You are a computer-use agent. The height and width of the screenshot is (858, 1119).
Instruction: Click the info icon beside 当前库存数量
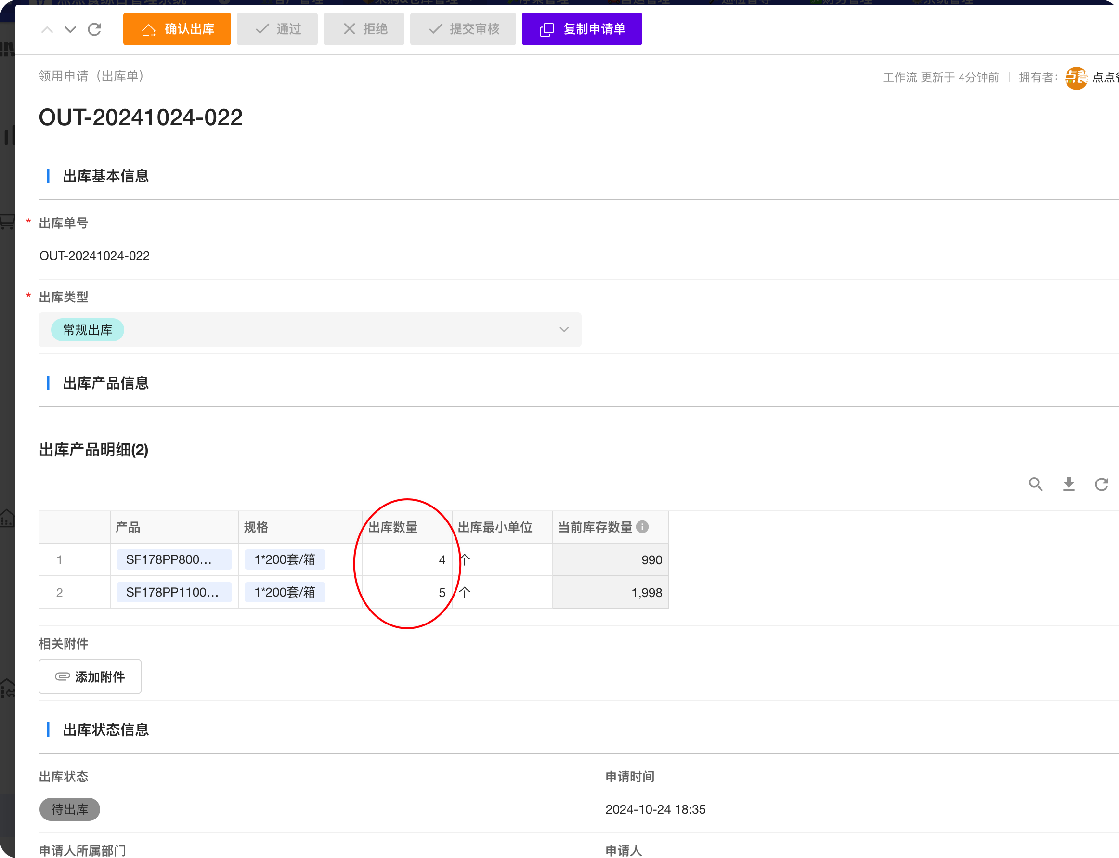coord(642,527)
